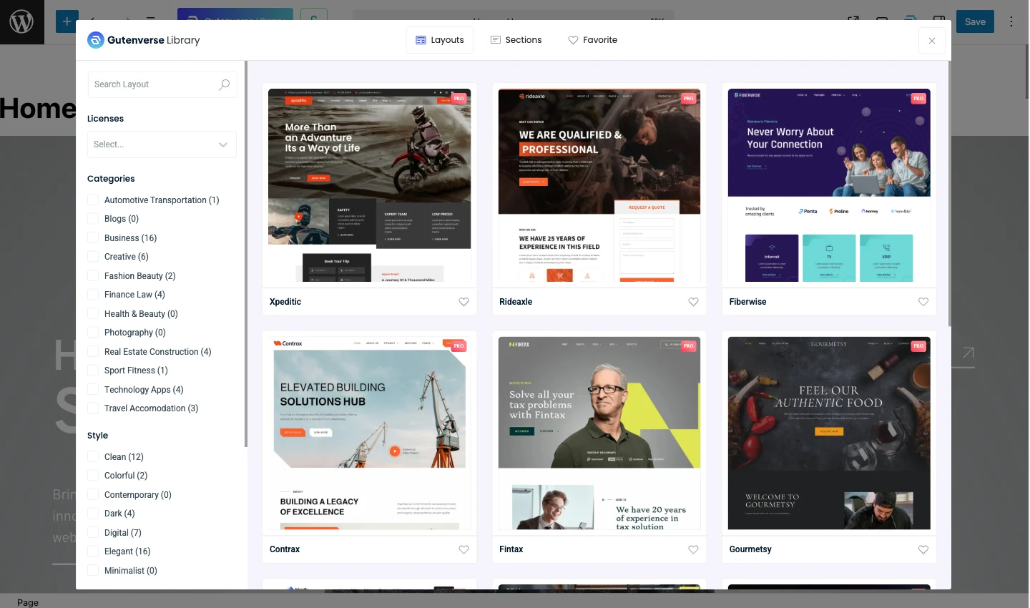Viewport: 1030px width, 608px height.
Task: Click the heart icon on Xpeditic layout
Action: click(x=463, y=302)
